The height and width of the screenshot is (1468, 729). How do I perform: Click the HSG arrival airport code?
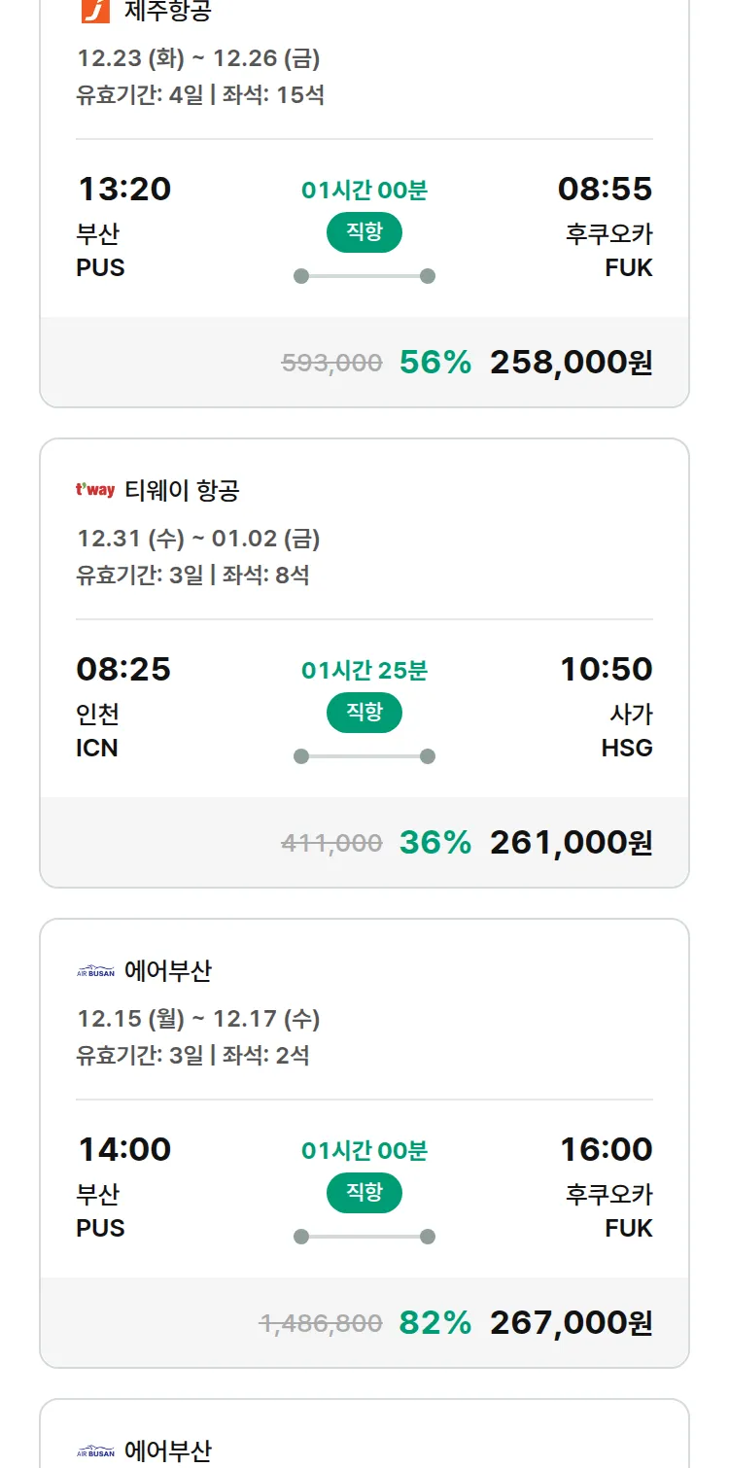coord(627,748)
